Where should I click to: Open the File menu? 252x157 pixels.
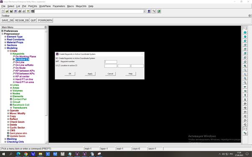pyautogui.click(x=3, y=6)
